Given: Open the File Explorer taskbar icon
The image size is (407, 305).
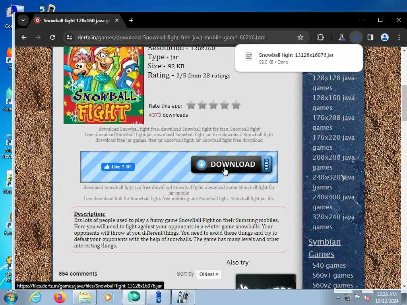Looking at the screenshot, I should click(x=84, y=297).
